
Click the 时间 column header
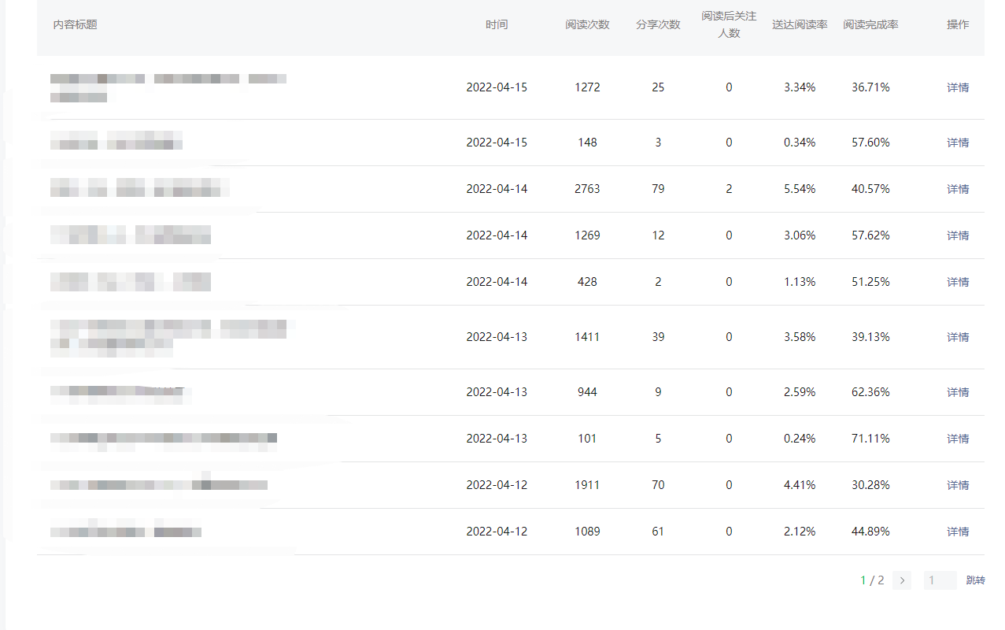point(497,24)
